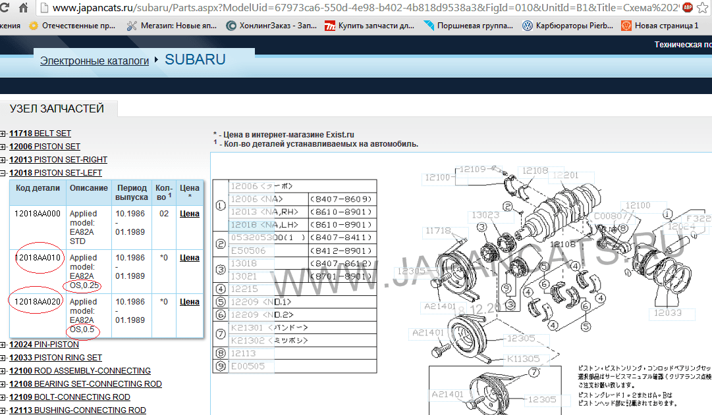Expand the 11718 BELT SET node
Viewport: 712px width, 415px height.
tap(3, 134)
